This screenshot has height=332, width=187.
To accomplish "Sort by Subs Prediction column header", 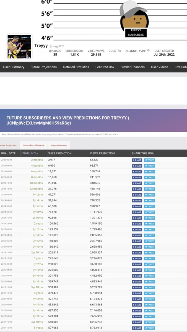I will pos(60,153).
